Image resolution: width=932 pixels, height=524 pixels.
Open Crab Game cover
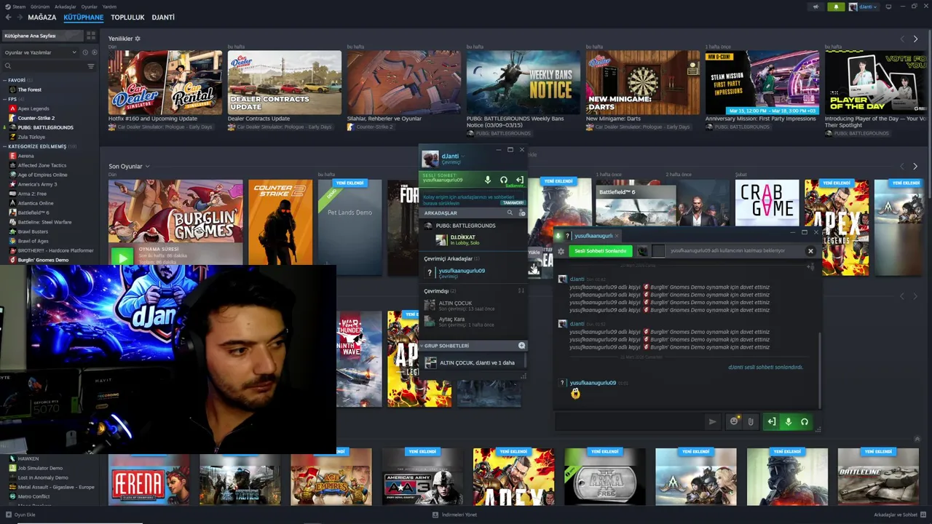click(766, 202)
